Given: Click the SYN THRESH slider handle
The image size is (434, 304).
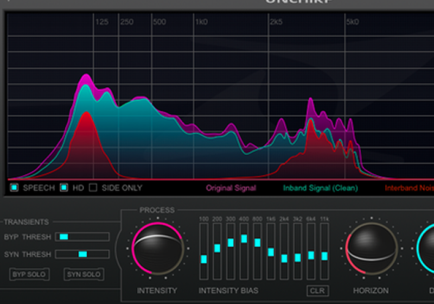Looking at the screenshot, I should (x=82, y=254).
